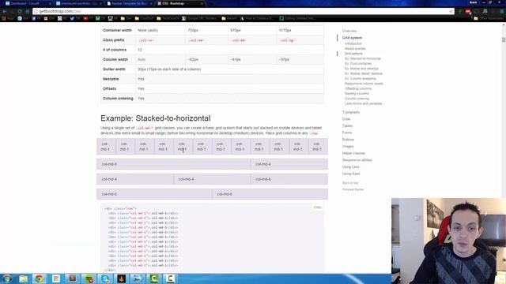Open the Windows Start menu

(x=7, y=278)
